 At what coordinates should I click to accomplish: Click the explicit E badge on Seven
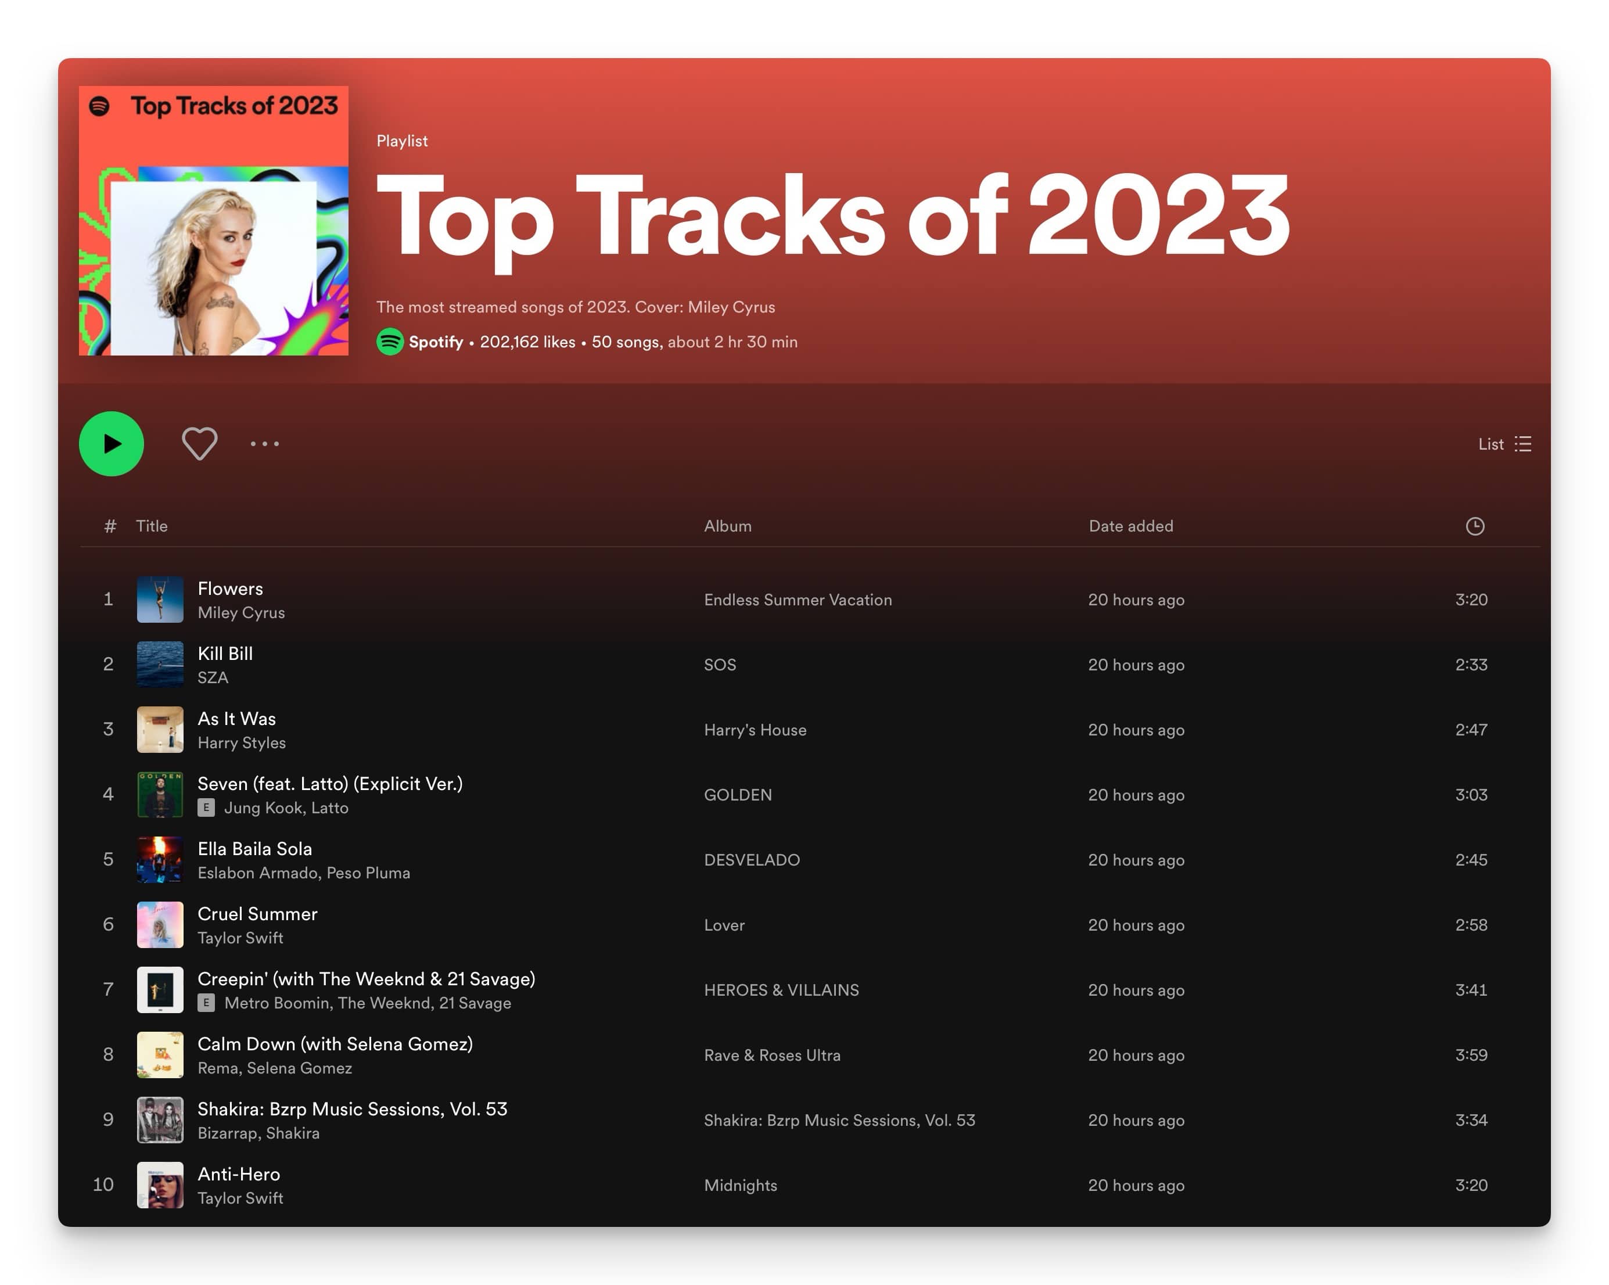tap(206, 807)
